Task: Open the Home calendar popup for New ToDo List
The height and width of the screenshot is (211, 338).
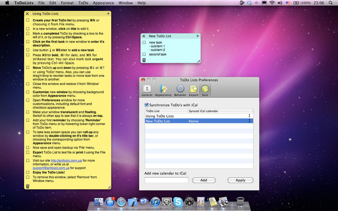Action: 249,121
